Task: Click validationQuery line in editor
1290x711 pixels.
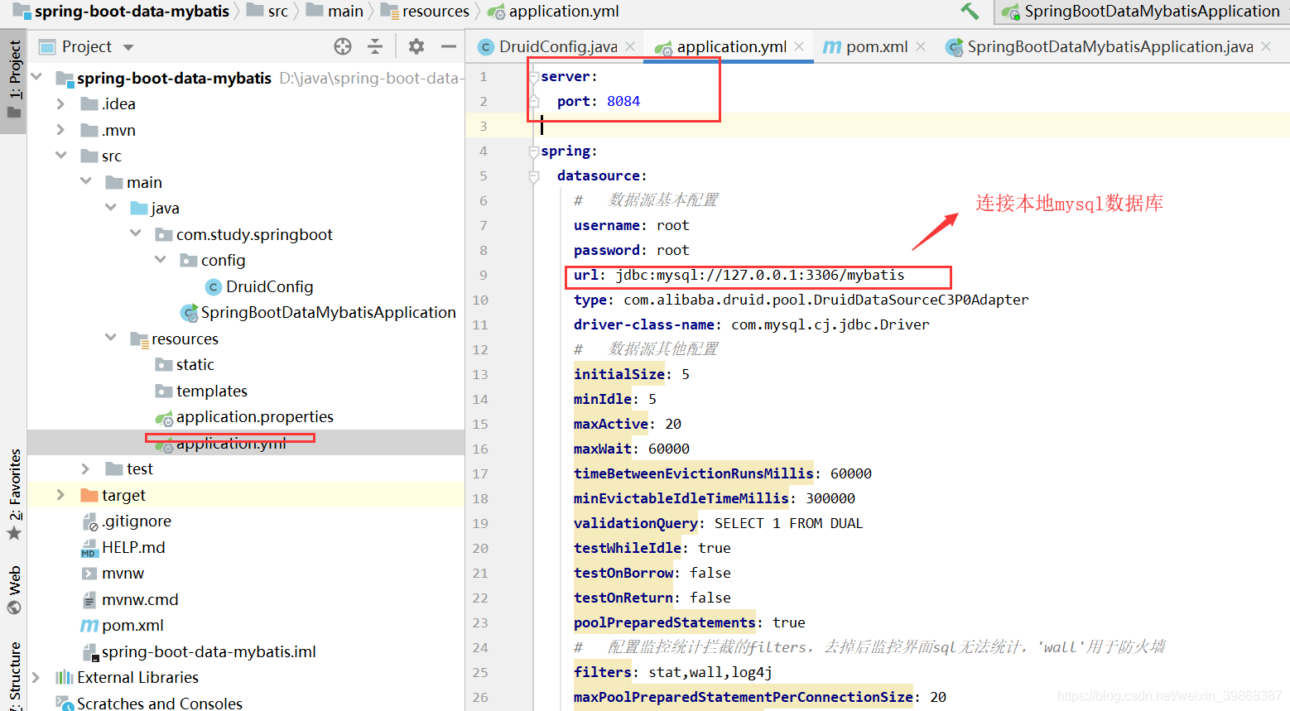Action: (718, 523)
